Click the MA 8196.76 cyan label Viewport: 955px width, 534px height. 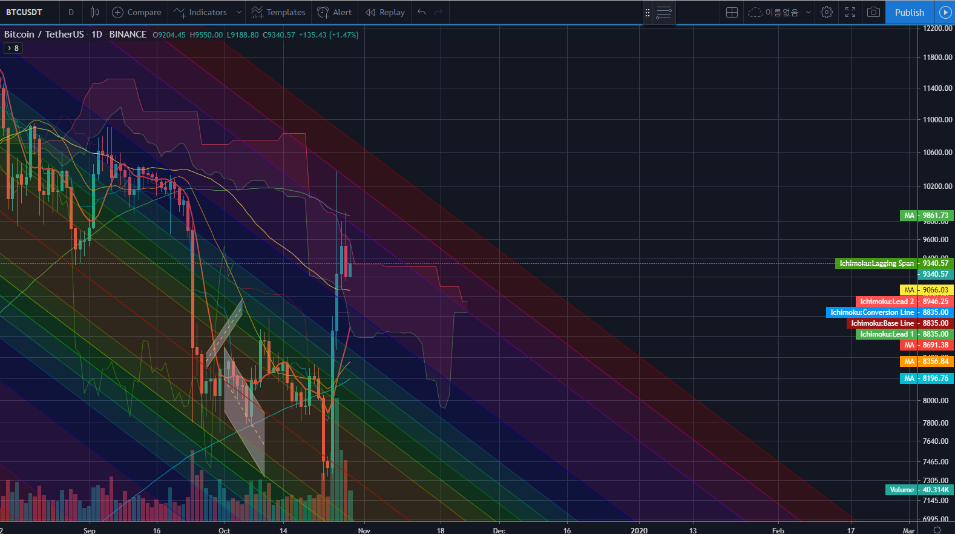927,378
